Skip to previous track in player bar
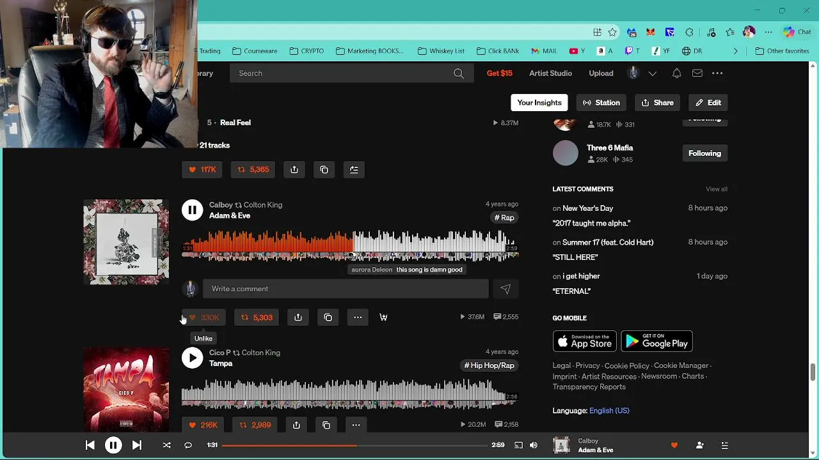This screenshot has width=819, height=460. pos(90,445)
